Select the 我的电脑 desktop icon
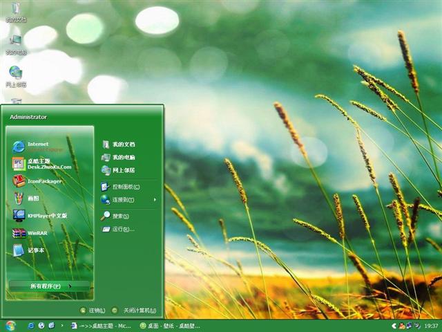 coord(16,45)
